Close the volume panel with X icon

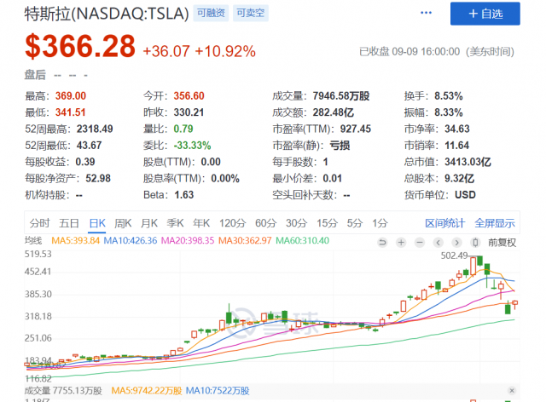tap(512, 391)
